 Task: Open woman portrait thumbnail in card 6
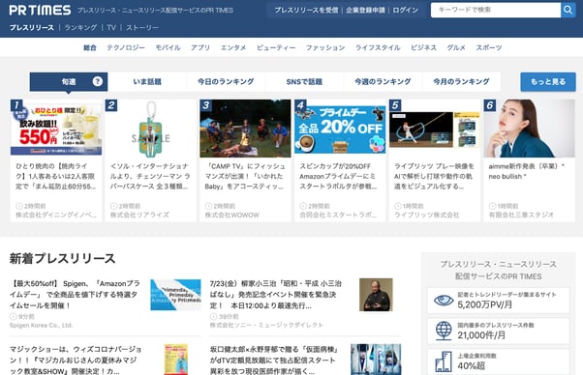tap(530, 129)
